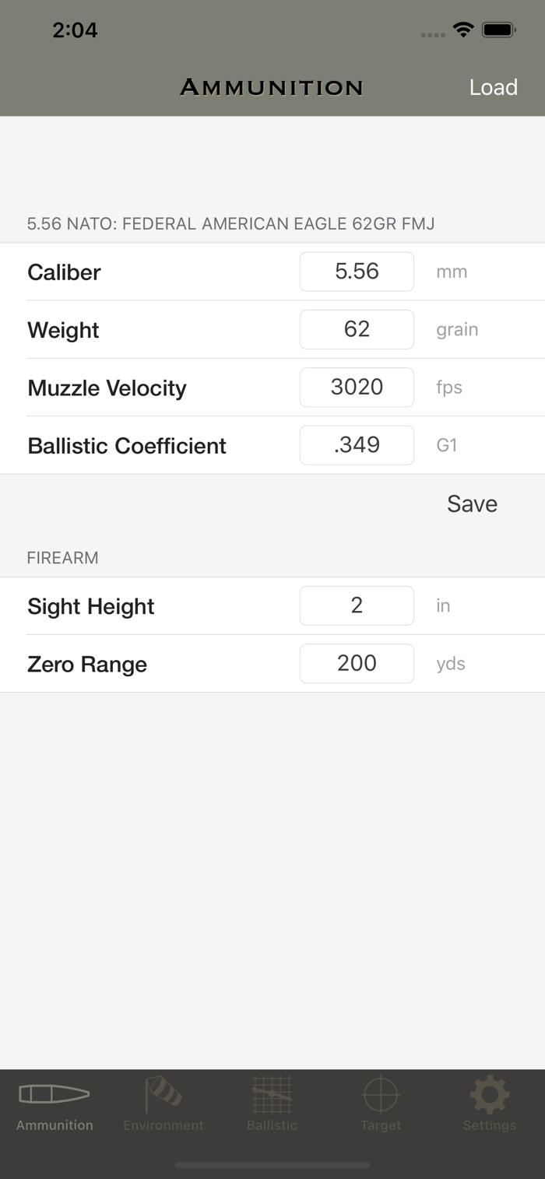Tap the fps velocity unit label
Viewport: 545px width, 1179px height.
pyautogui.click(x=449, y=388)
